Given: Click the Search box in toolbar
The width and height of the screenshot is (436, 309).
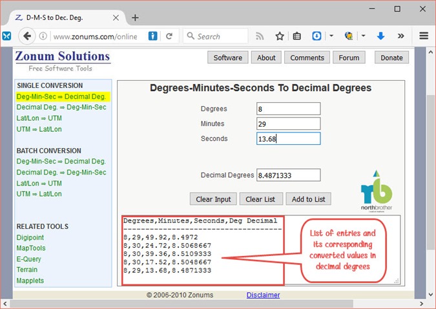Looking at the screenshot, I should pos(216,36).
